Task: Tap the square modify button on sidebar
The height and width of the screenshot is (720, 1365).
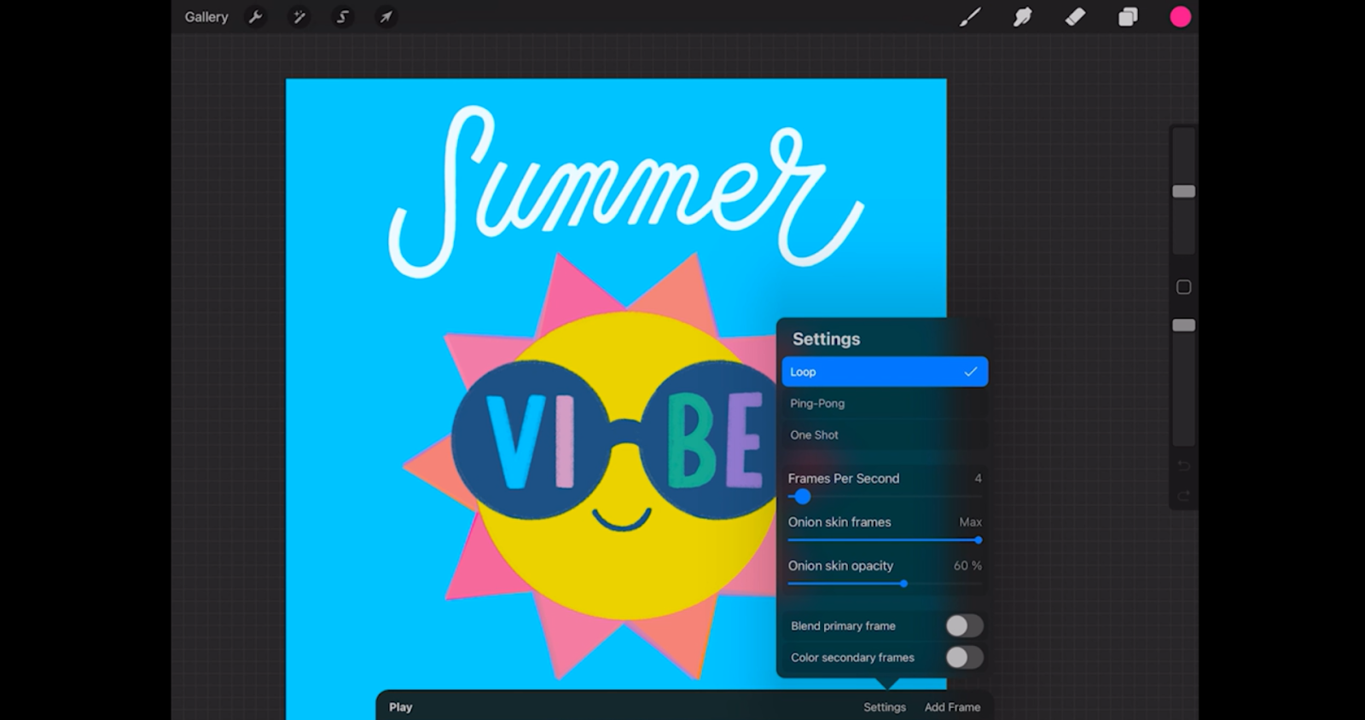Action: 1183,287
